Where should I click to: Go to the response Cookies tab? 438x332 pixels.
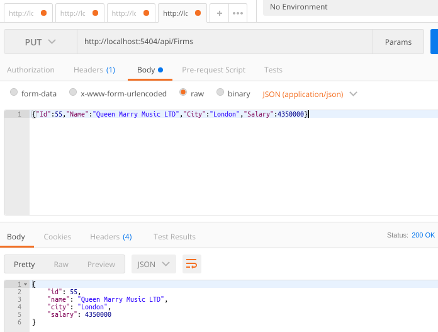(x=57, y=237)
